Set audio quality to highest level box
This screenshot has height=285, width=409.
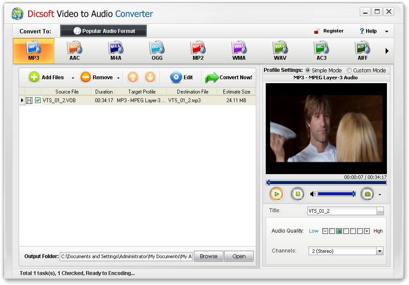[360, 231]
